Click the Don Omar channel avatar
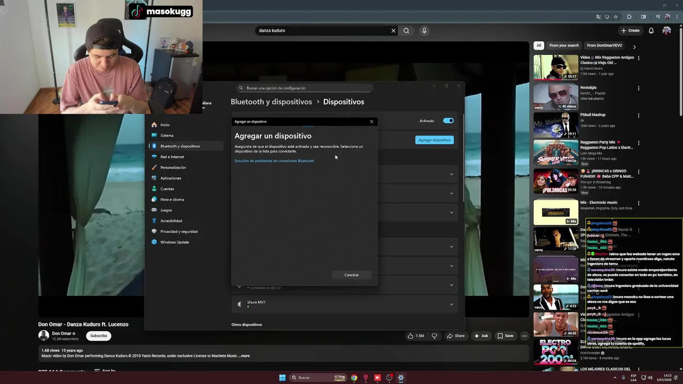683x384 pixels. click(x=43, y=335)
